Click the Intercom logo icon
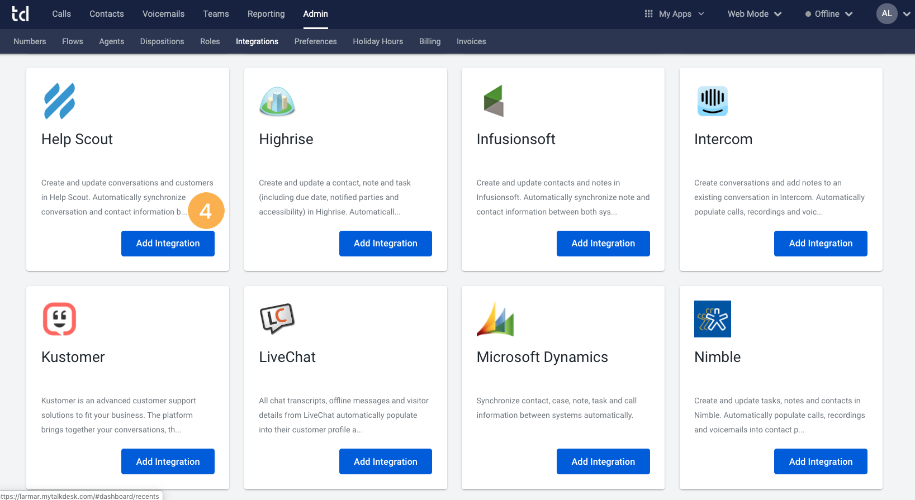 tap(712, 101)
